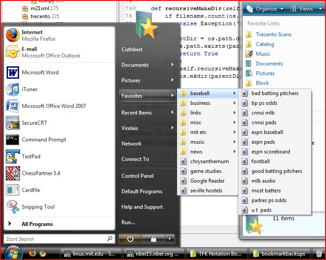Open Network from Start menu

131,143
